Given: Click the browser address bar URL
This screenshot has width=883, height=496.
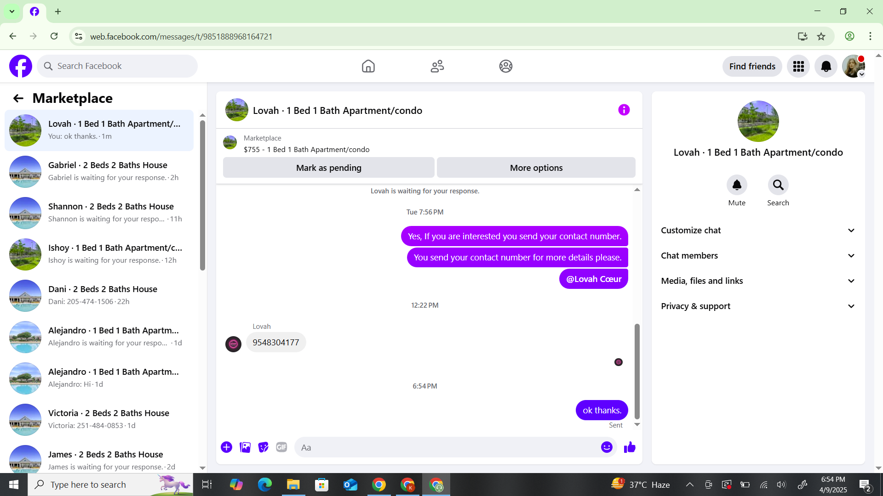Looking at the screenshot, I should point(181,36).
